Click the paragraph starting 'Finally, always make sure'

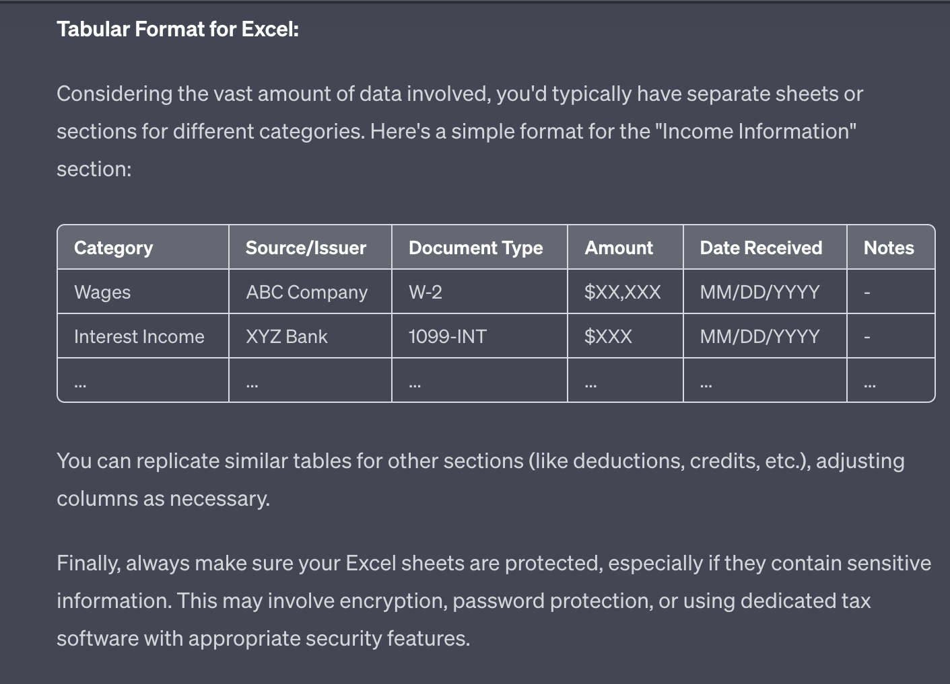point(494,600)
